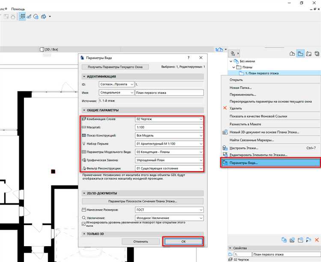Image resolution: width=321 pixels, height=262 pixels.
Task: Click the house with sheet toolbar icon
Action: [36, 16]
